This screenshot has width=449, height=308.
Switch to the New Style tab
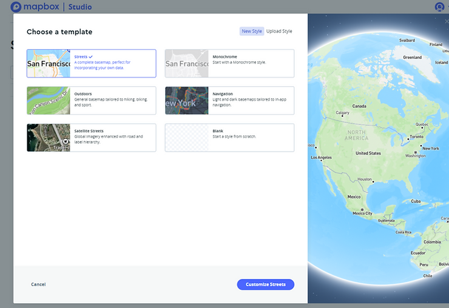click(252, 31)
